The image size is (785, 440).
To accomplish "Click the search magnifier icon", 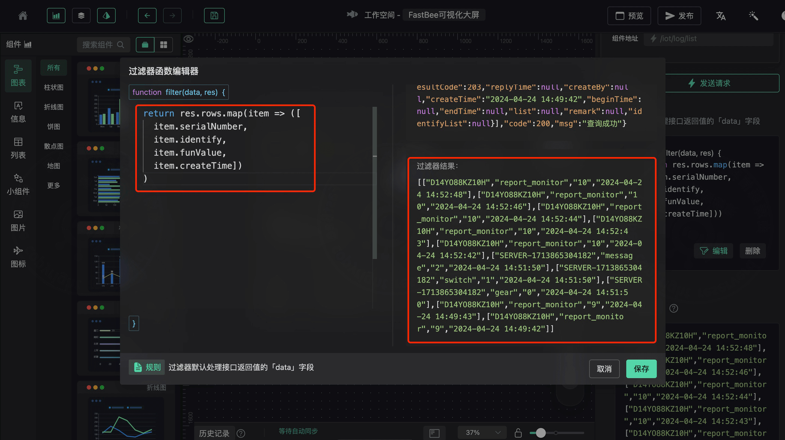I will (121, 45).
